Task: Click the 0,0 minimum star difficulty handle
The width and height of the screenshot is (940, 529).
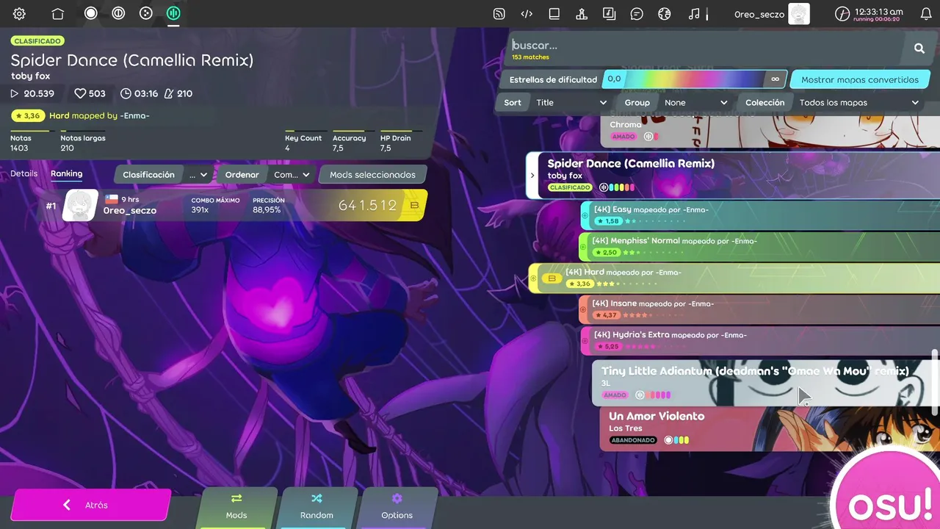Action: pyautogui.click(x=614, y=79)
